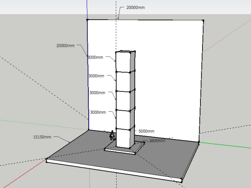251x188 pixels.
Task: Select the wall's top-right corner endpoint
Action: [203, 21]
